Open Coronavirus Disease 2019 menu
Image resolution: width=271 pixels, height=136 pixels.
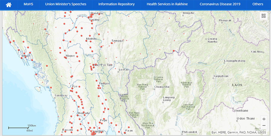[x=220, y=4]
